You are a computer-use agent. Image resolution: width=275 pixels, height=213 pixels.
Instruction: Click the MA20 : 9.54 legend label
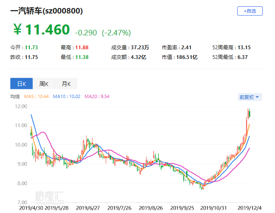click(97, 96)
